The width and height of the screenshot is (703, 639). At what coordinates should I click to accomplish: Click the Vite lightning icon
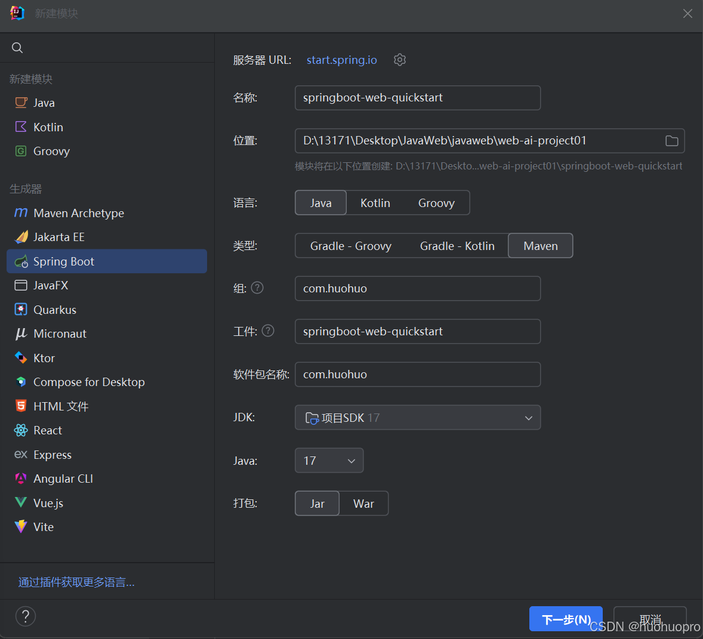(x=21, y=527)
